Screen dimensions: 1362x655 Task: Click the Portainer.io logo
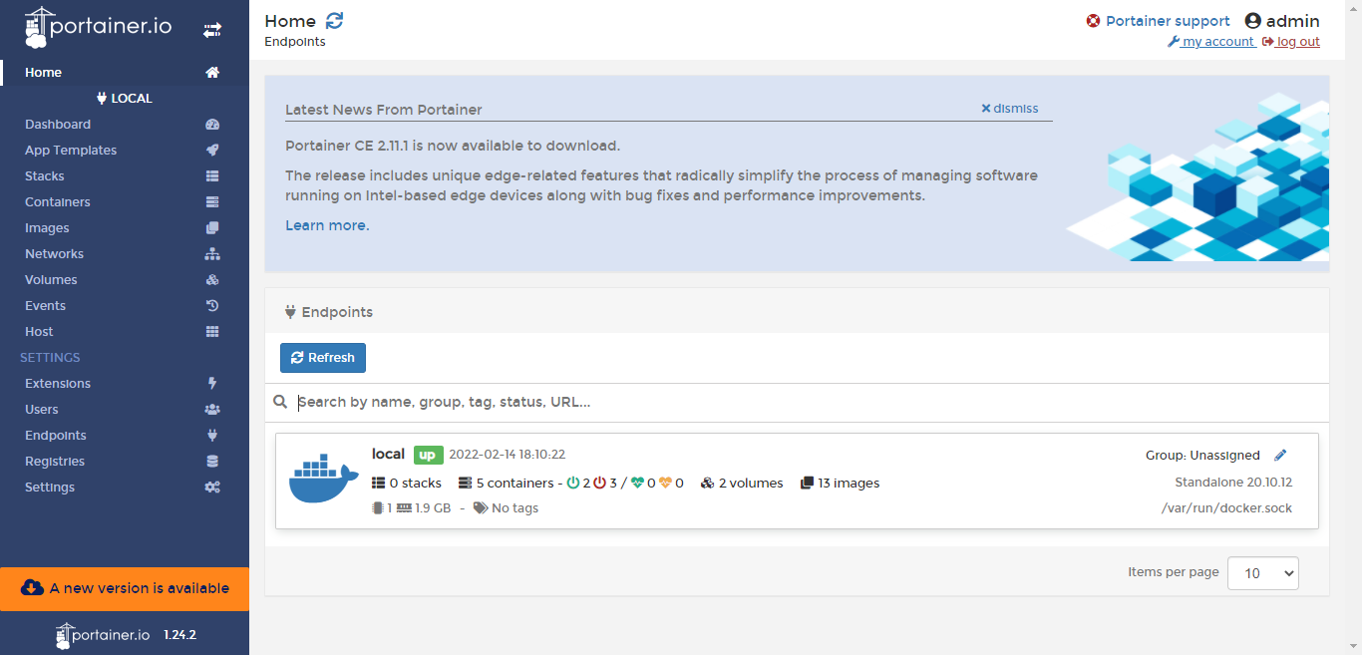point(98,28)
